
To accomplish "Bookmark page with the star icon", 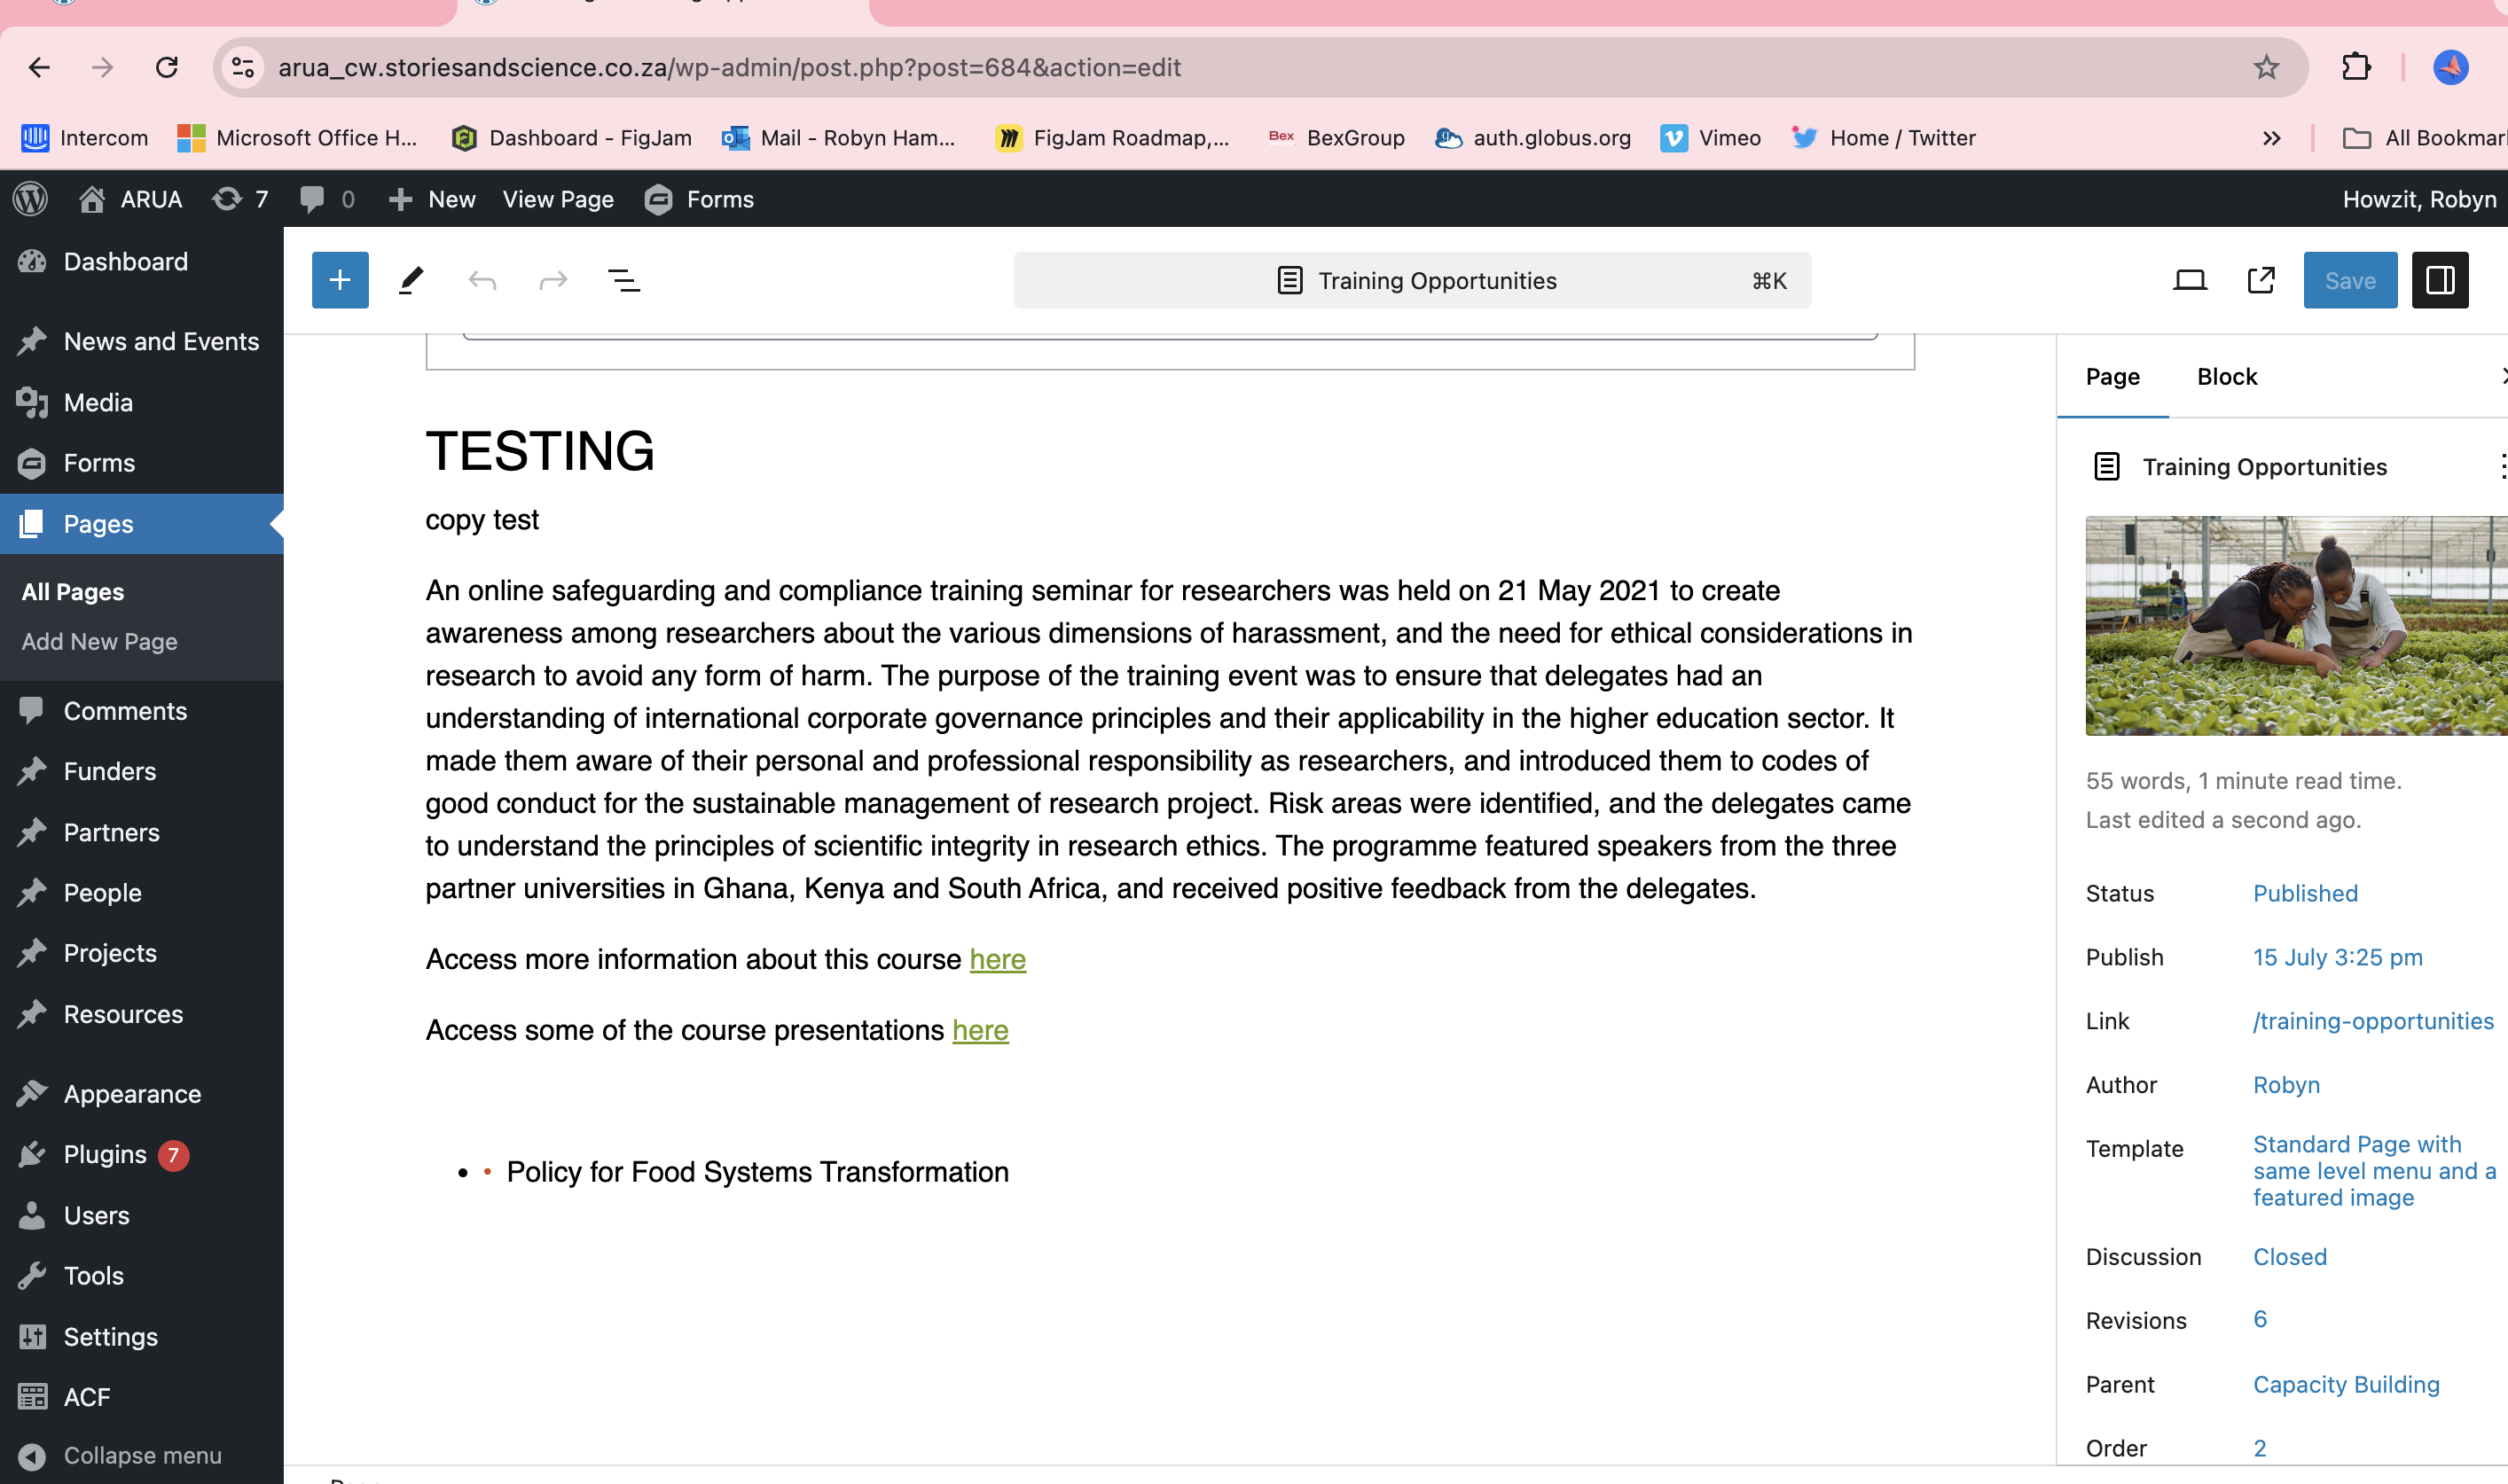I will (x=2266, y=67).
